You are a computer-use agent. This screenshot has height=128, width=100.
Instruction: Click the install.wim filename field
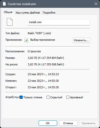click(59, 22)
